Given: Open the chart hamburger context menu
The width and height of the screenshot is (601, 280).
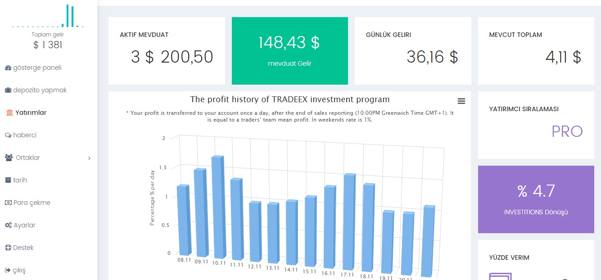Looking at the screenshot, I should (461, 101).
